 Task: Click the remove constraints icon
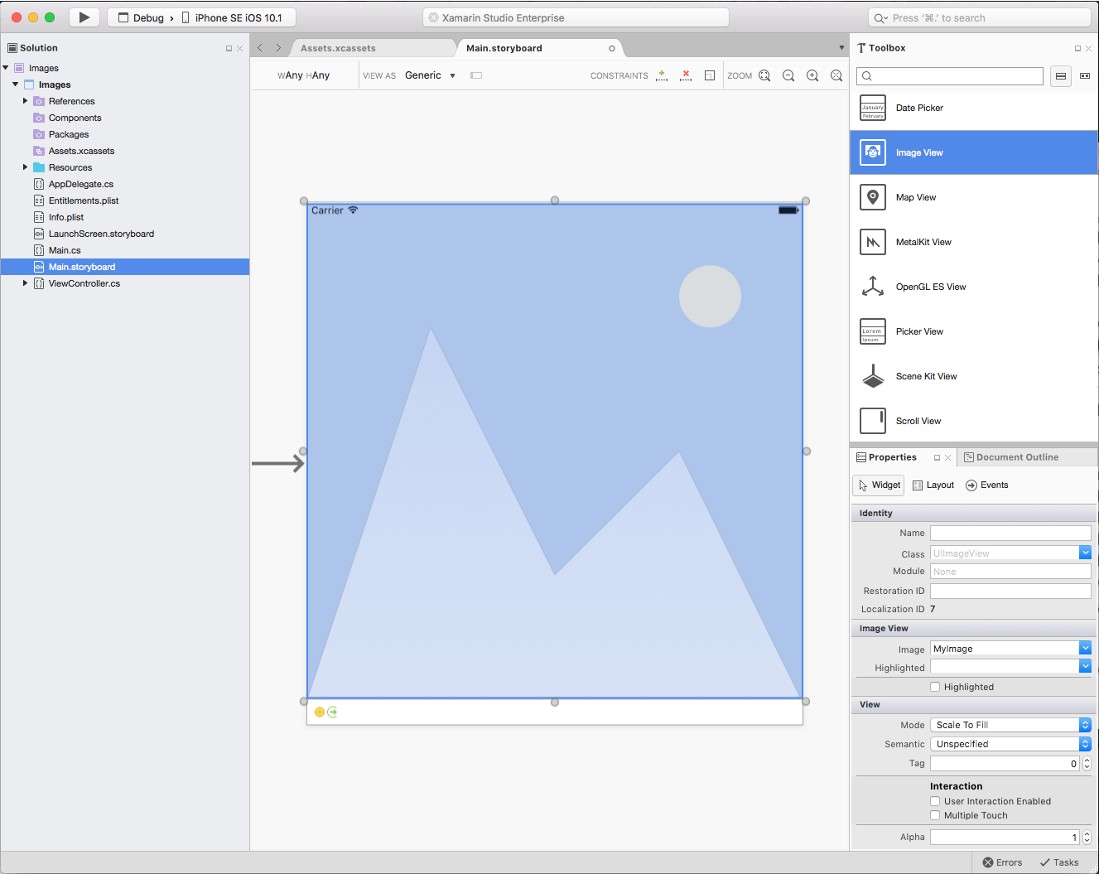click(686, 75)
